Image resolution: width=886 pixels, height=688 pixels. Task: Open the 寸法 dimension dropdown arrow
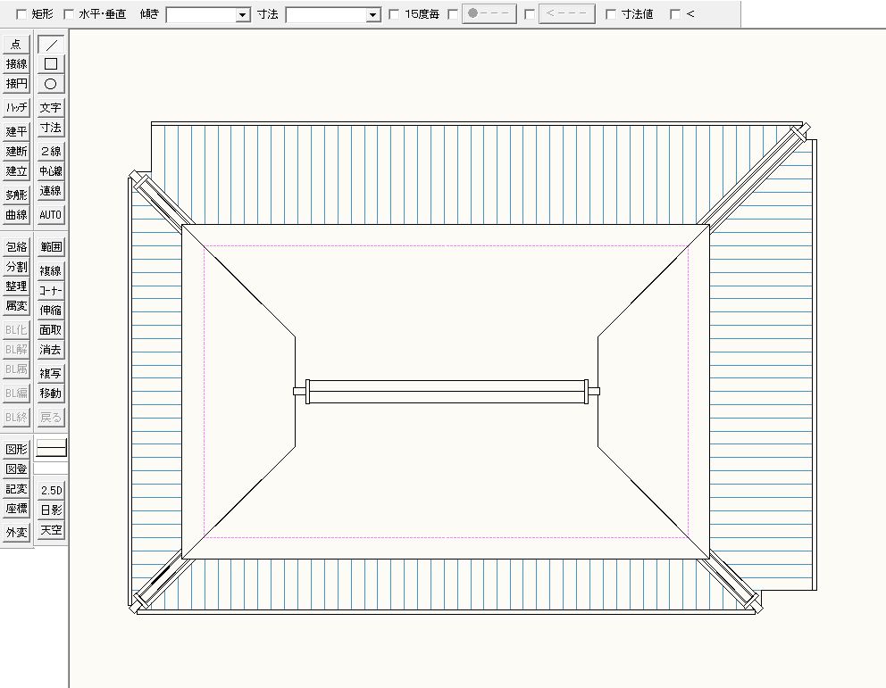pos(373,14)
